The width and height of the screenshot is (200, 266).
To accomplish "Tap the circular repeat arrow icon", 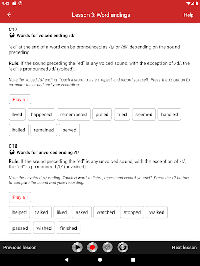I will click(122, 247).
